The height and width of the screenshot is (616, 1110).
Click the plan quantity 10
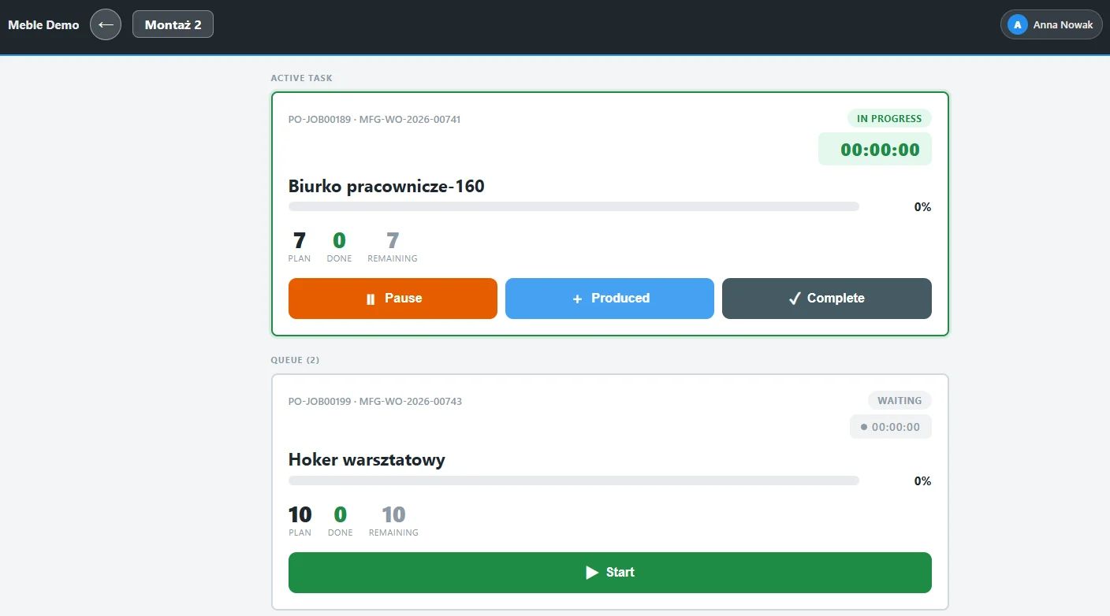[300, 515]
